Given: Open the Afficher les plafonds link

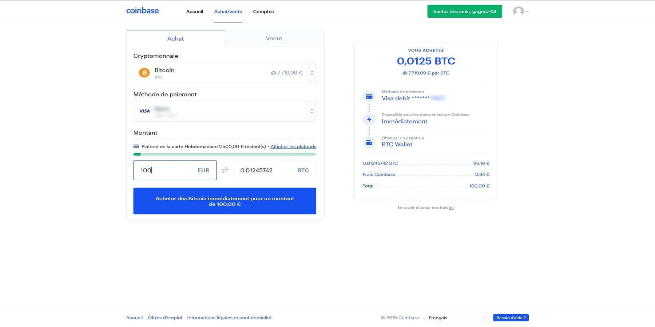Looking at the screenshot, I should [293, 146].
